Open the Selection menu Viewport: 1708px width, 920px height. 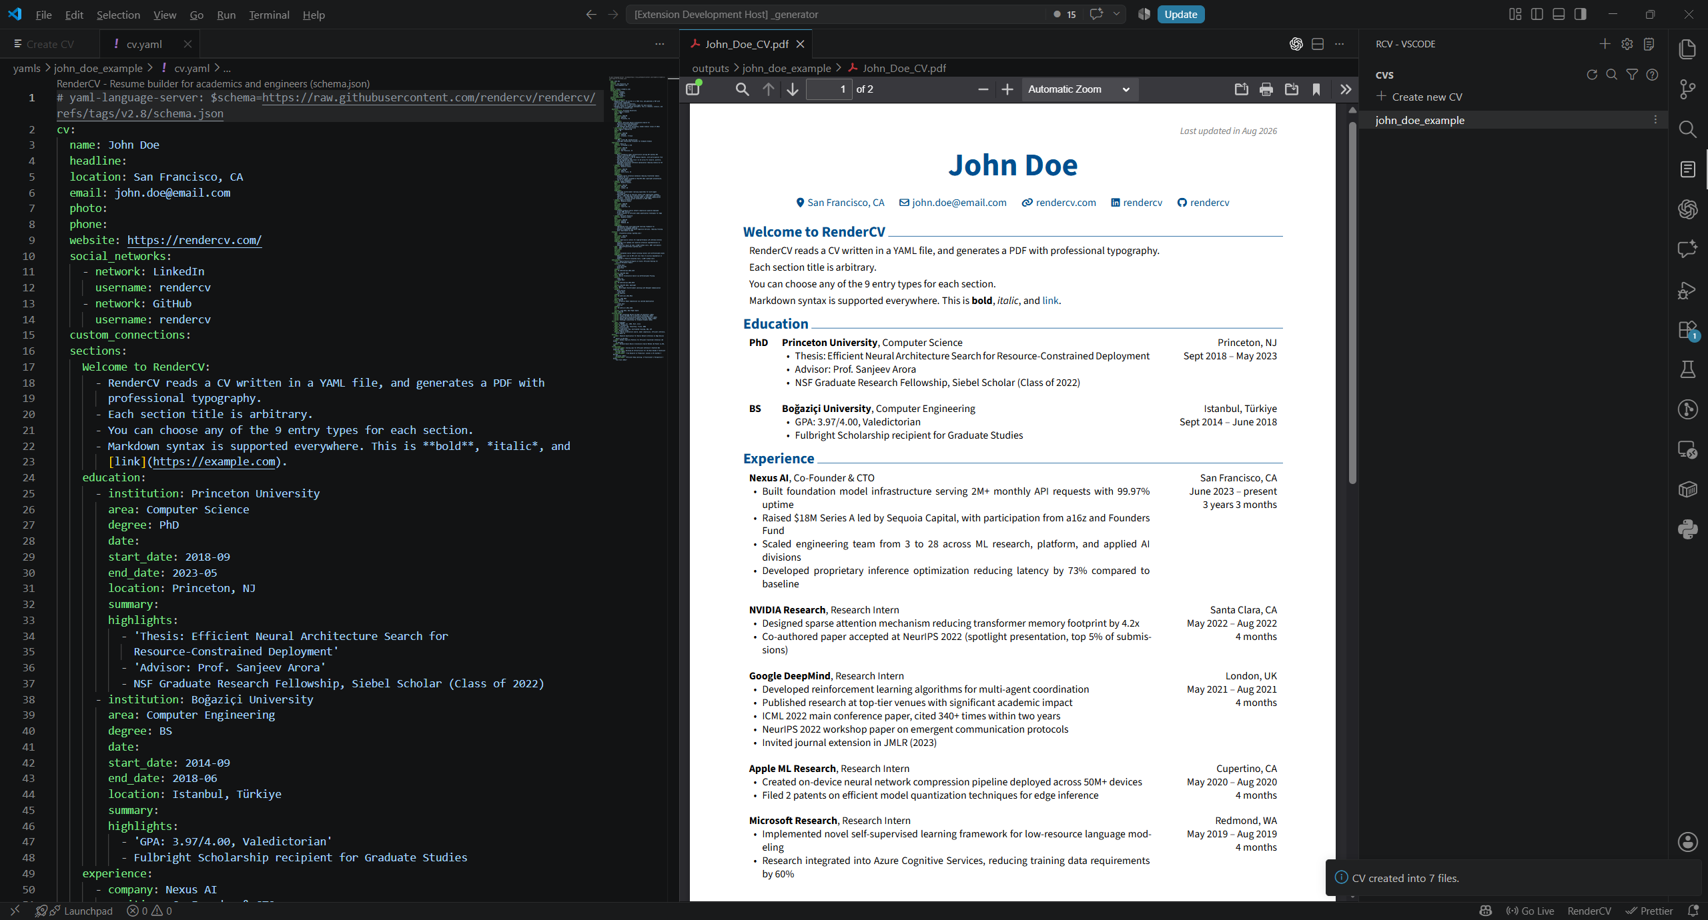118,15
